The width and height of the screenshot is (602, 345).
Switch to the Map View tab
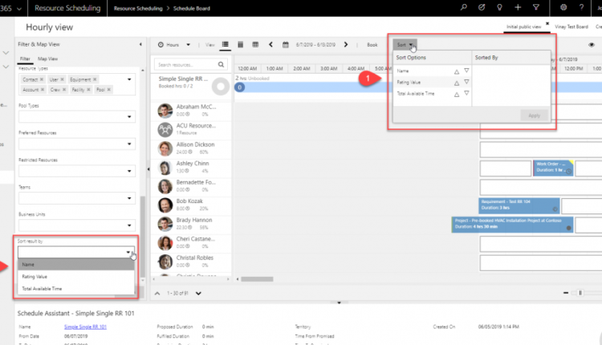tap(48, 59)
